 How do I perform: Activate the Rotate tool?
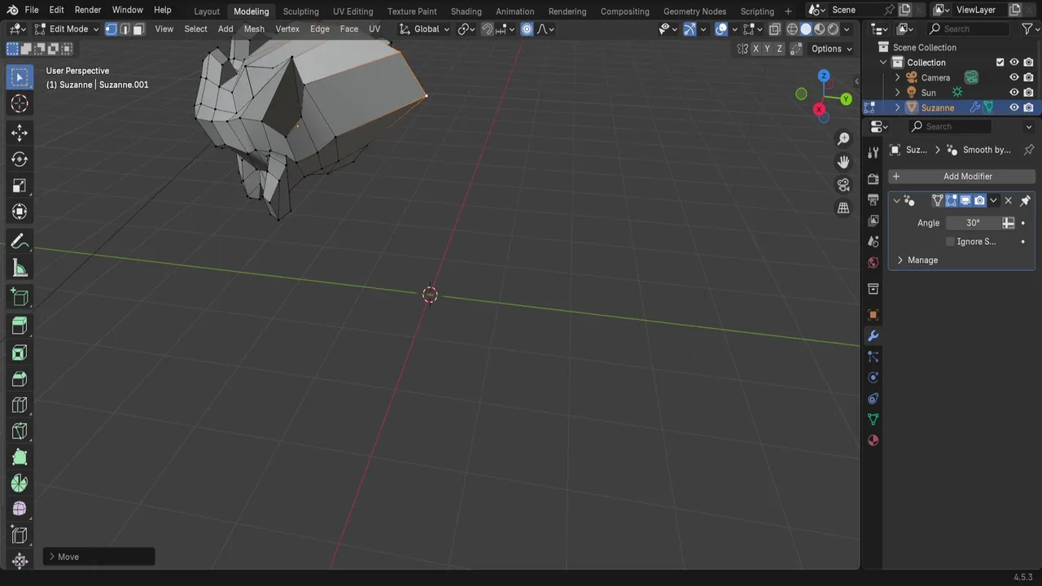point(20,160)
